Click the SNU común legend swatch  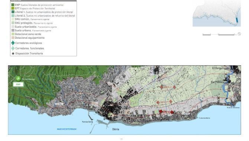(13, 19)
